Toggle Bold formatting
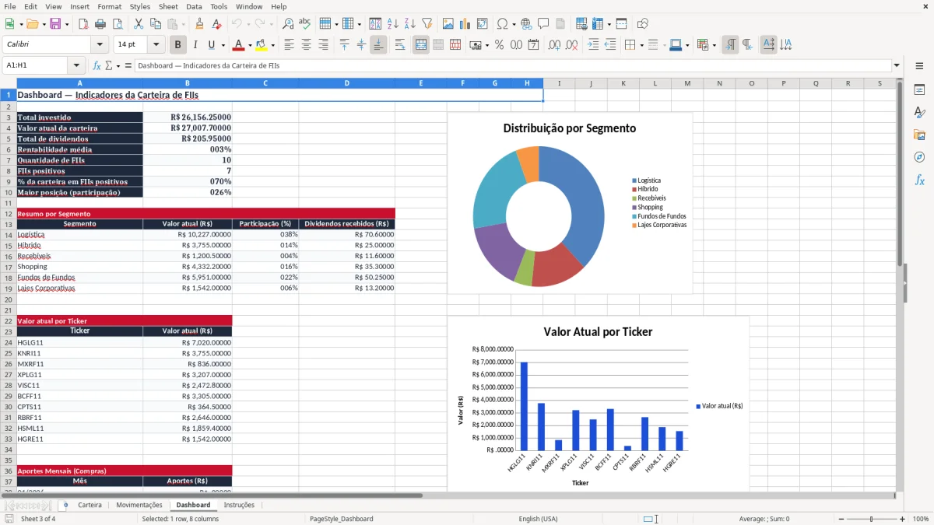 177,45
